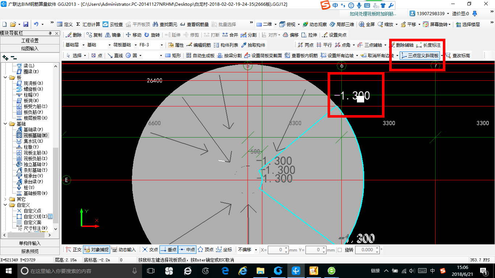
Task: Expand the 其它 tree folder
Action: pyautogui.click(x=5, y=199)
